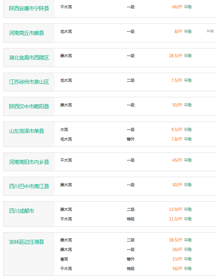Click the 45/斤 干木耳 price
Screen dimensions: 216x276
pyautogui.click(x=177, y=160)
